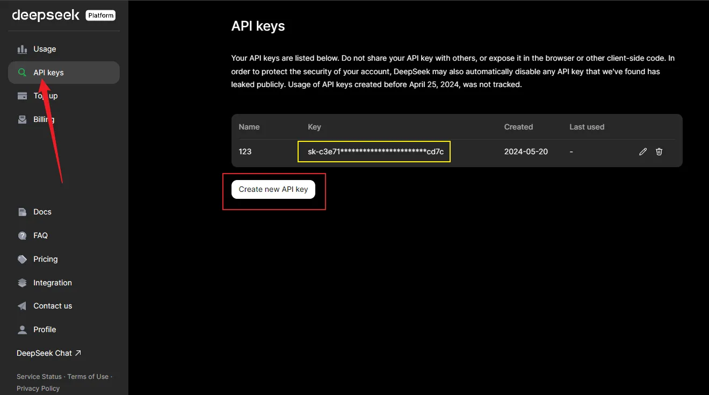This screenshot has width=709, height=395.
Task: Open the Pricing menu item
Action: (x=45, y=259)
